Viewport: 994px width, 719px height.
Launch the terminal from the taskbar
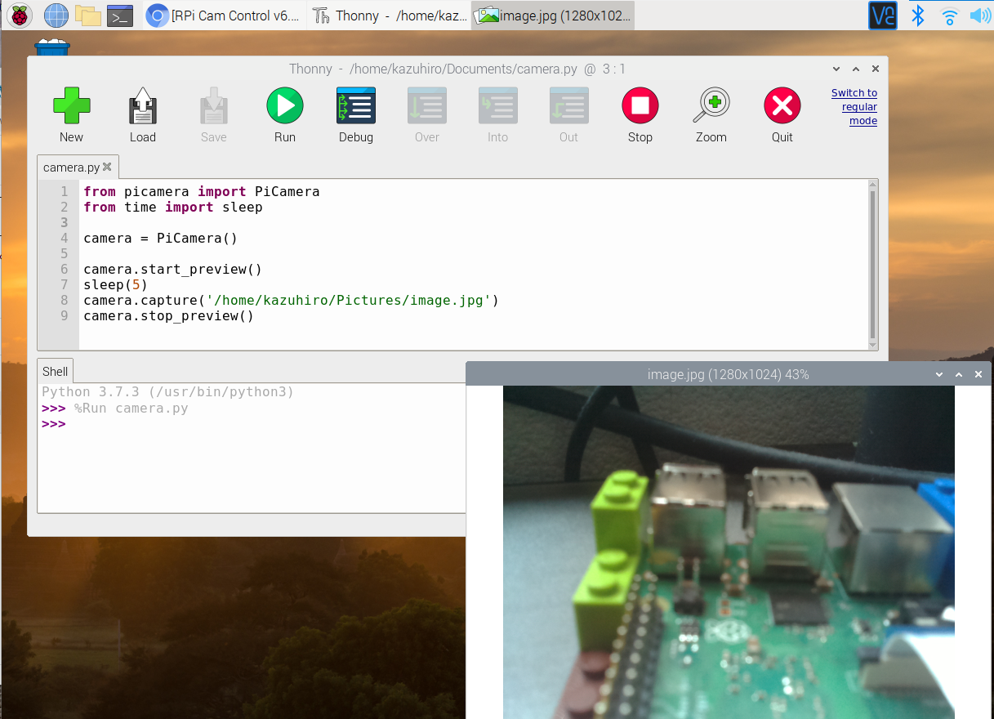(120, 15)
